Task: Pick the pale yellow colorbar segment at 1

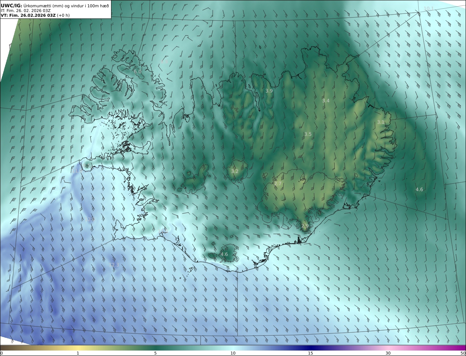Action: [x=78, y=348]
